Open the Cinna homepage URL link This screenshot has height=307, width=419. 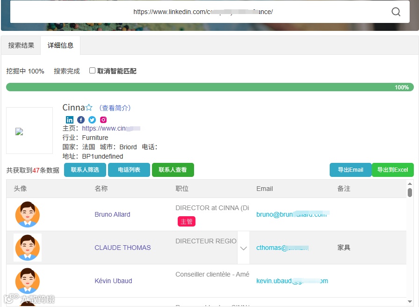(x=111, y=128)
